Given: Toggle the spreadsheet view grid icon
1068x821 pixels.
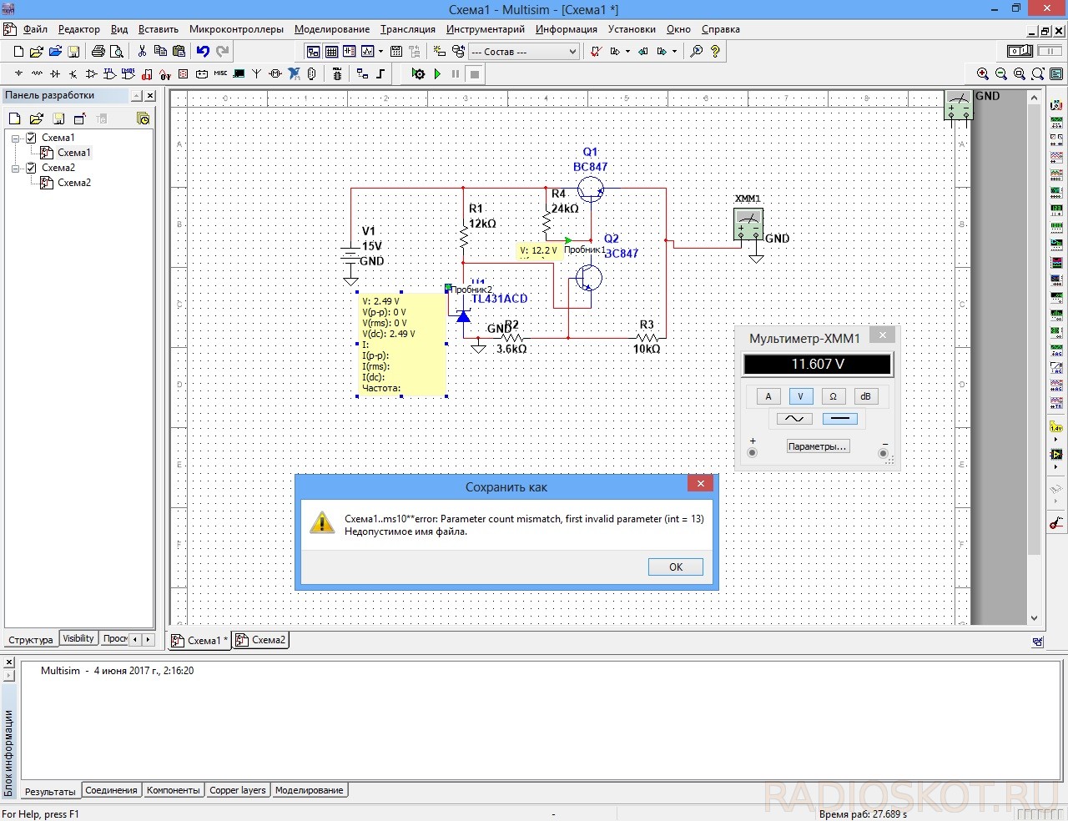Looking at the screenshot, I should point(331,52).
